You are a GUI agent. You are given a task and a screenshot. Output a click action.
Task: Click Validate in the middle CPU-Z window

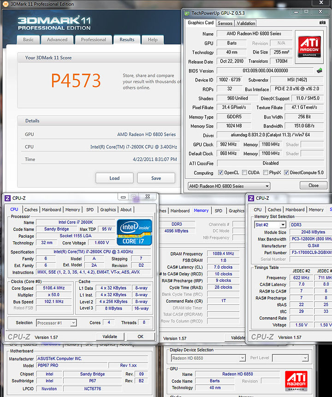236,338
